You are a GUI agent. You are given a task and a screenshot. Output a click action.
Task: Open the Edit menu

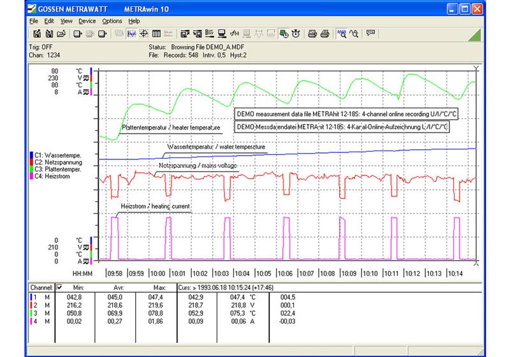(x=49, y=21)
